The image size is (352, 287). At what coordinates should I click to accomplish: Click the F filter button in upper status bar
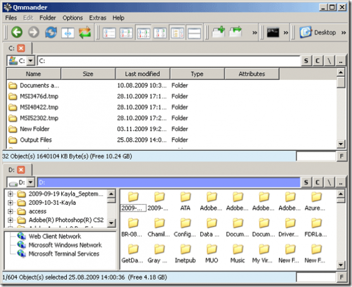(x=341, y=156)
